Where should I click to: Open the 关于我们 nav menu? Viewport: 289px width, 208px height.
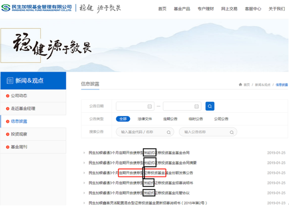point(276,9)
